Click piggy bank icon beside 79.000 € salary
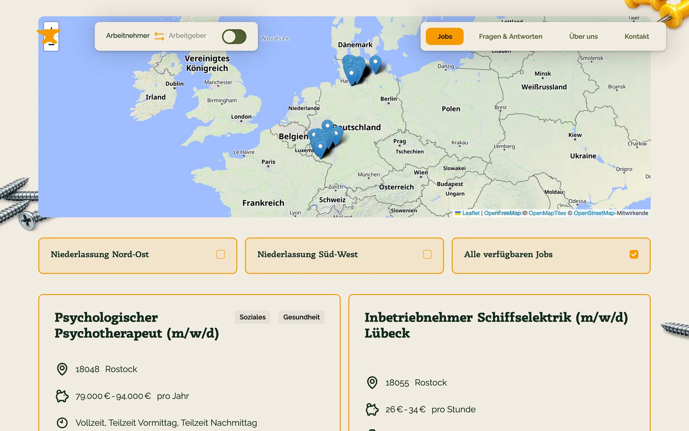This screenshot has height=431, width=689. click(x=62, y=396)
